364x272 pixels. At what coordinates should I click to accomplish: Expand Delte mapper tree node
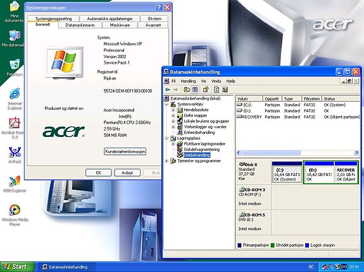click(x=173, y=115)
